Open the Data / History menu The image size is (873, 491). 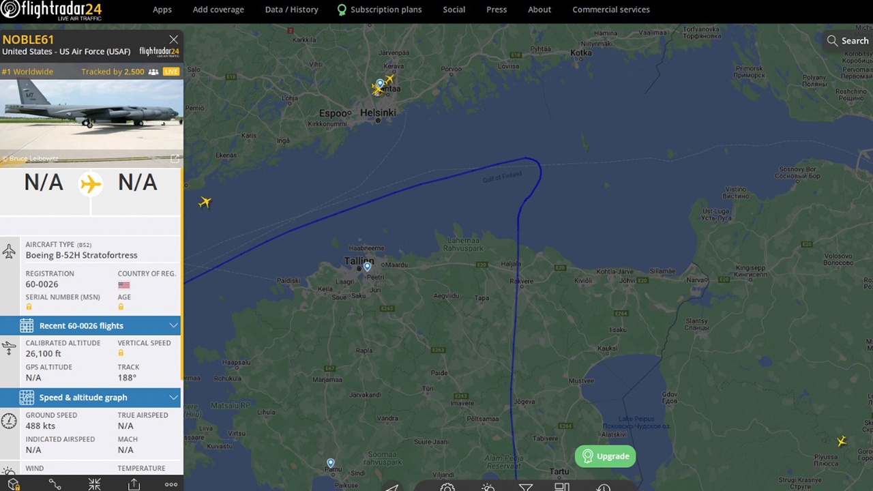tap(291, 10)
